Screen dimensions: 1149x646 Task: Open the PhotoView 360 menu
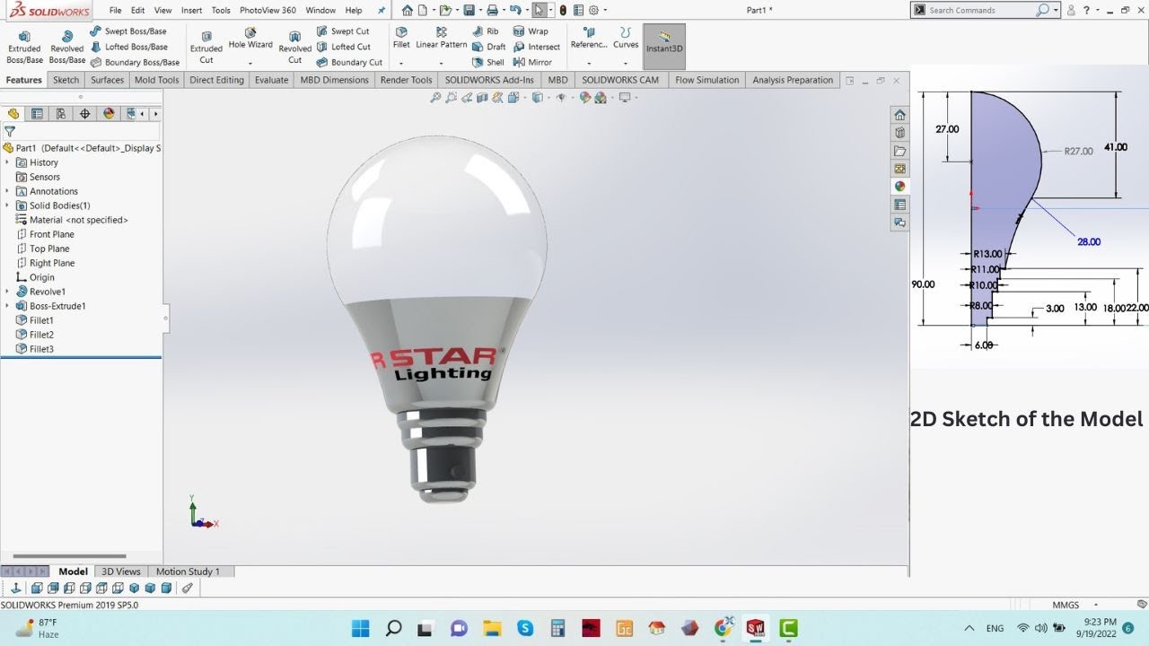(x=268, y=10)
